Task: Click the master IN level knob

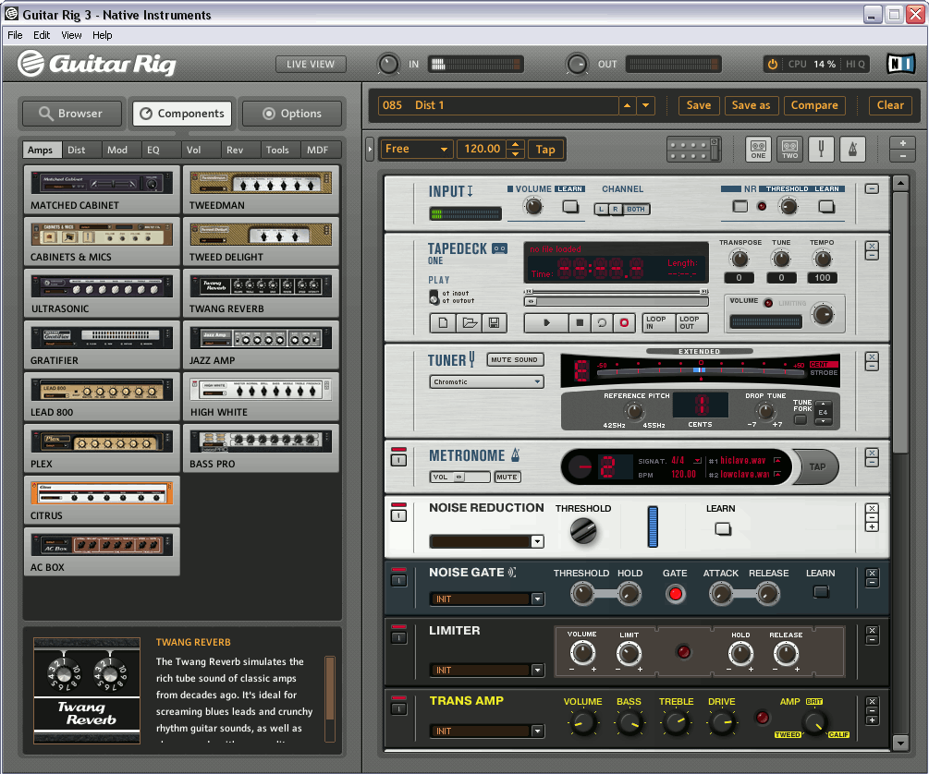Action: tap(388, 64)
